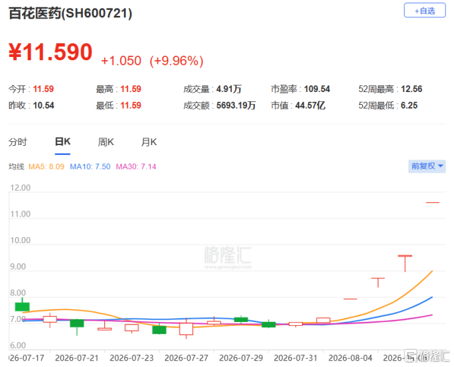Click 市值 value 44.57亿
Image resolution: width=454 pixels, height=367 pixels.
(311, 105)
